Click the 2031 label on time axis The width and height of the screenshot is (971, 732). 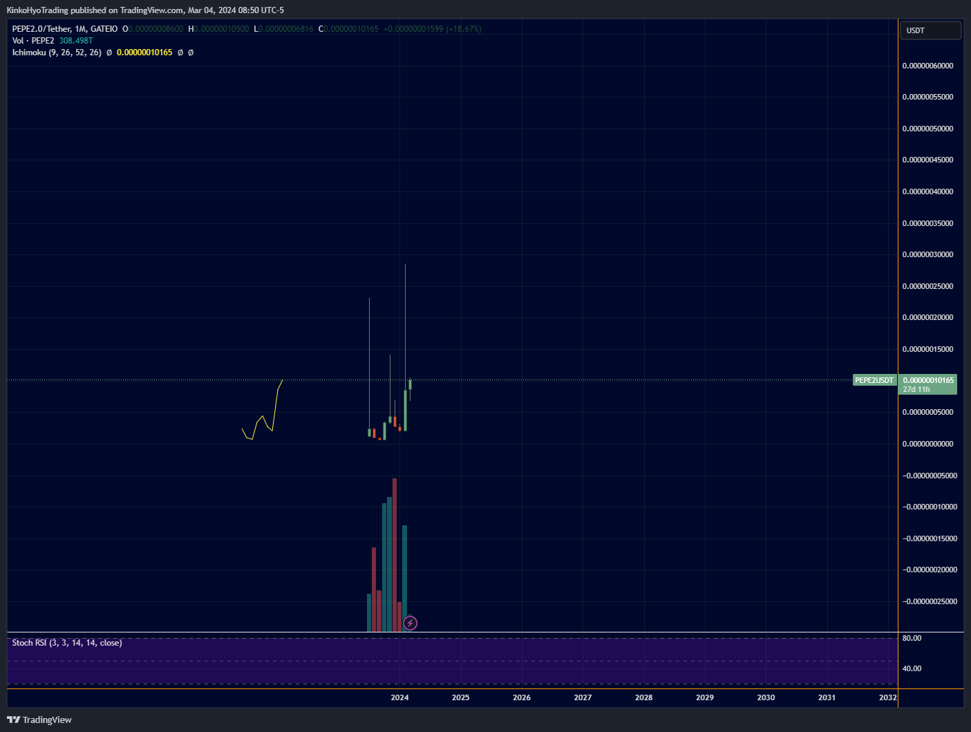pos(827,697)
